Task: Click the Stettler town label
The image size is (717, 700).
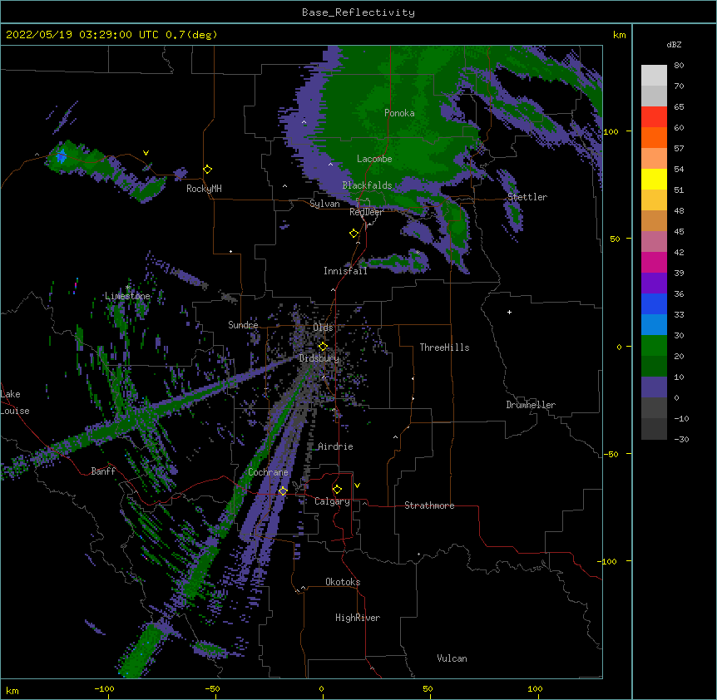Action: pos(527,197)
